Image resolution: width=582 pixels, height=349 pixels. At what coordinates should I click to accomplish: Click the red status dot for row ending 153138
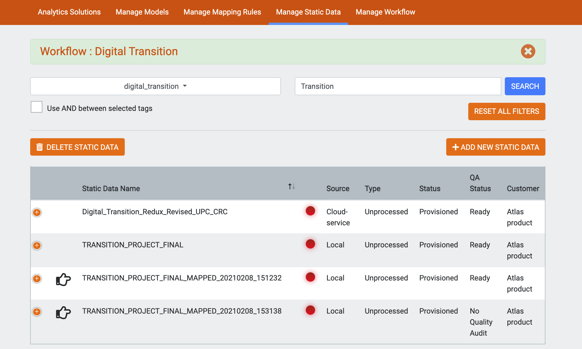(x=310, y=310)
